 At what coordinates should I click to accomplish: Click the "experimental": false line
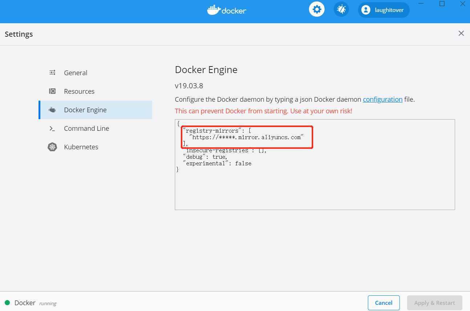point(217,163)
